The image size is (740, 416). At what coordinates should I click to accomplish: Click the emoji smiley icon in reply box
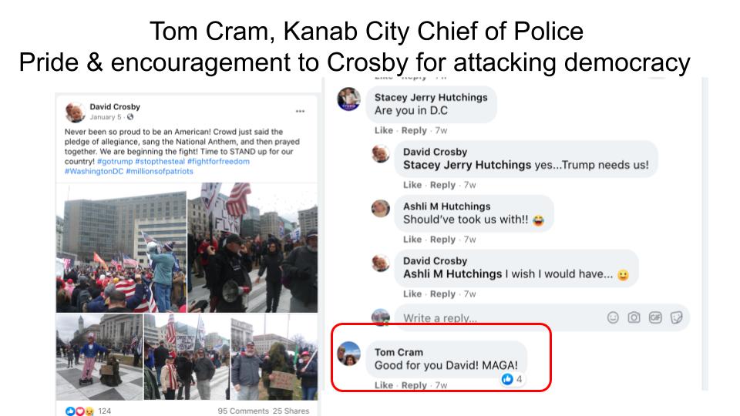[613, 317]
